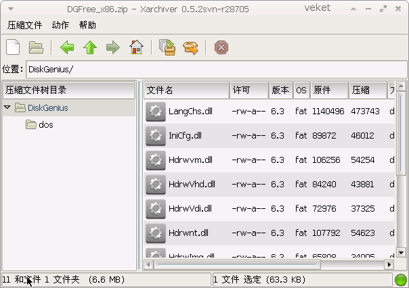This screenshot has height=288, width=409.
Task: Open the 压缩文件 menu
Action: tap(24, 25)
